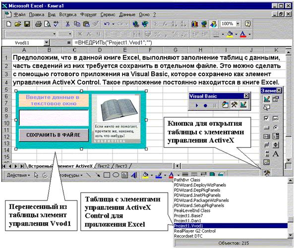Select the Option Button control tool
Viewport: 295px width, 249px height.
tap(276, 128)
